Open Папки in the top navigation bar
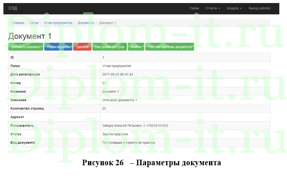Viewport: 287px width, 176px height. tap(195, 8)
